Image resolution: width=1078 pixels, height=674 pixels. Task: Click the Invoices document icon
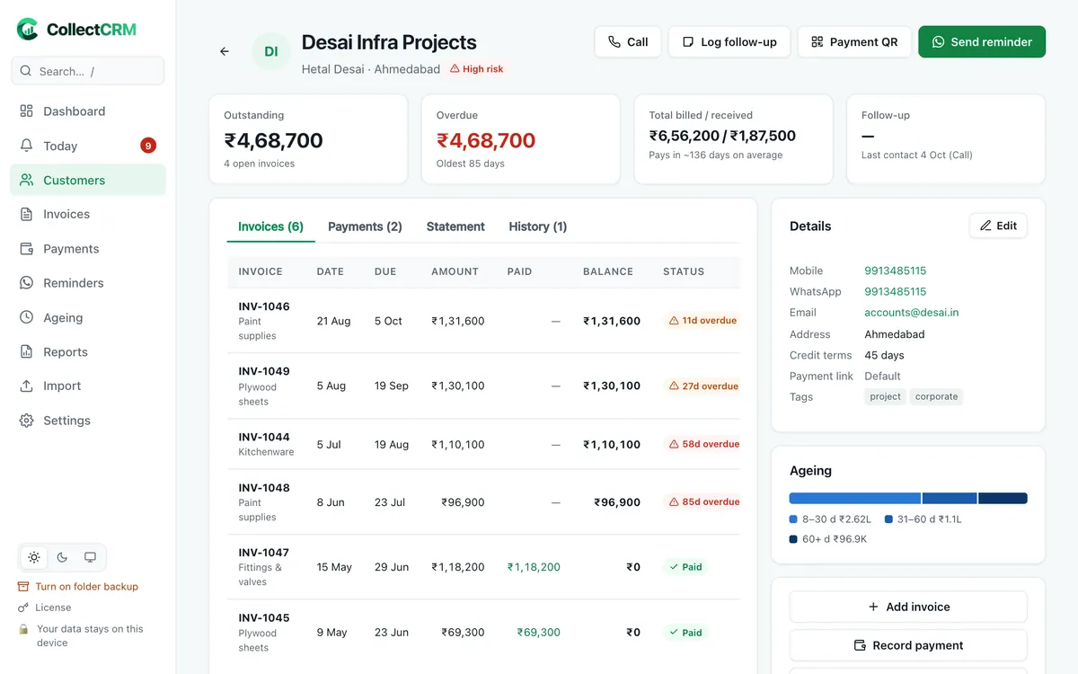pyautogui.click(x=26, y=214)
